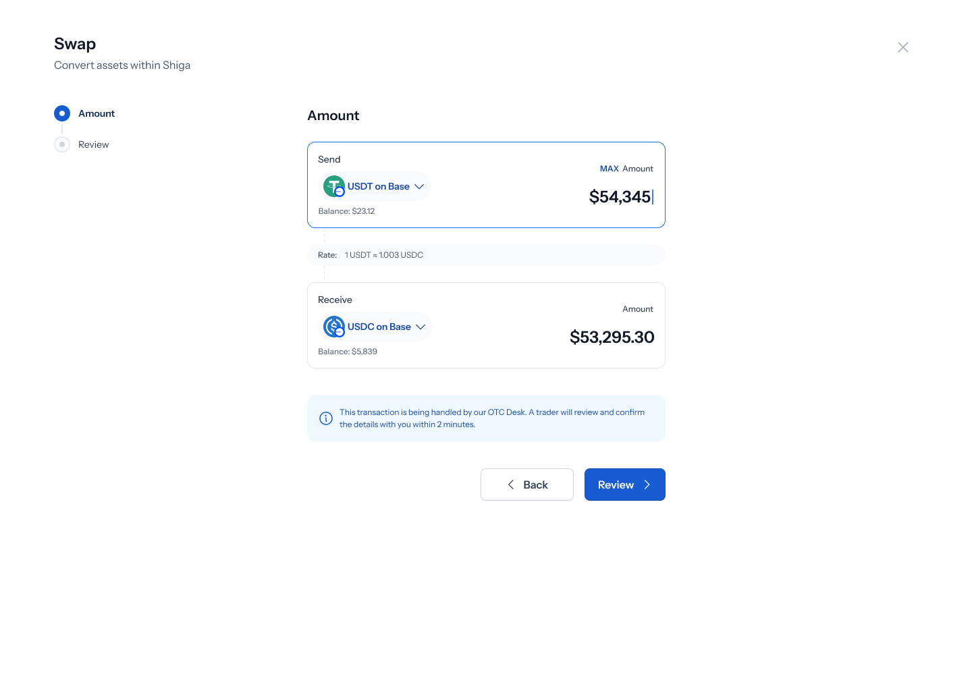
Task: Click the rate text 1 USDT ≈ 1.003 USDC
Action: pos(384,255)
